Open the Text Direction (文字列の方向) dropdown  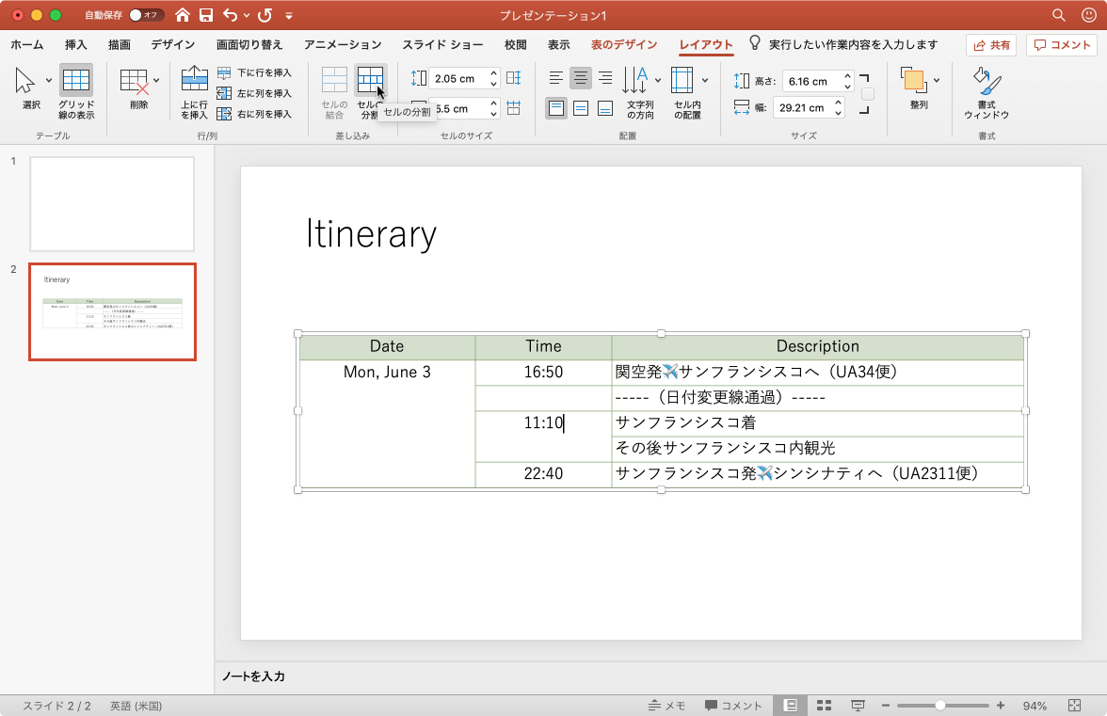(657, 80)
